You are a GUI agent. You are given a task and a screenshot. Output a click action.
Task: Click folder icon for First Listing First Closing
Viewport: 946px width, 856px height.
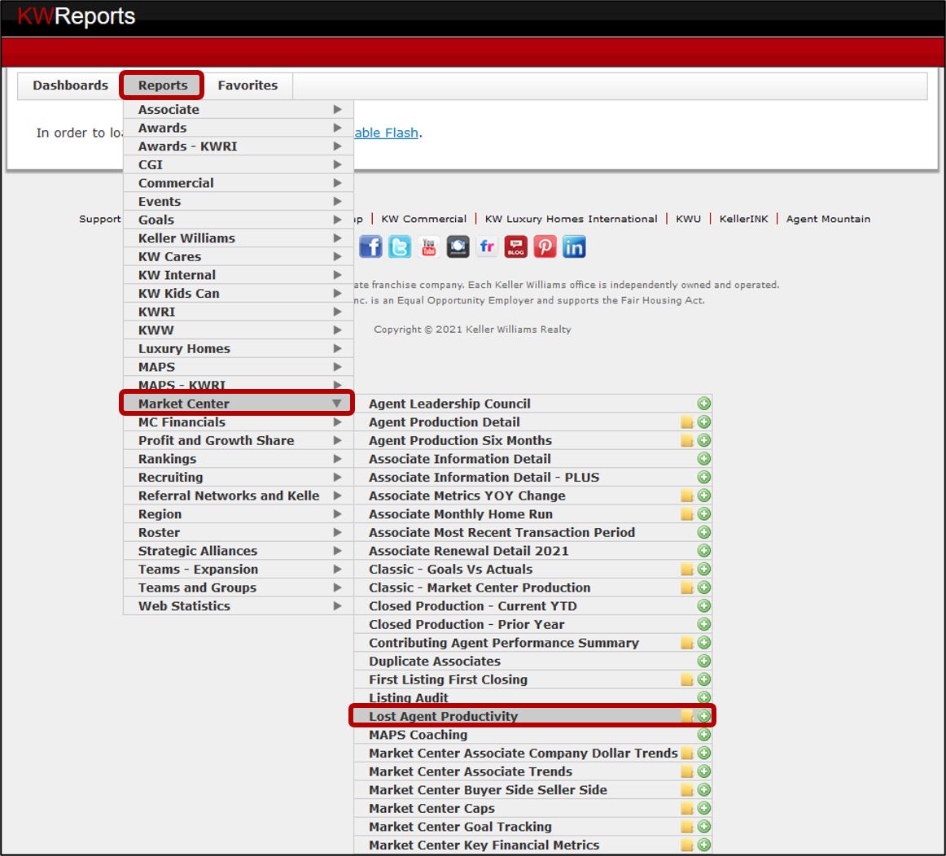point(686,679)
